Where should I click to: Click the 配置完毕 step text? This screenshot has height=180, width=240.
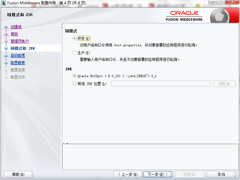point(18,77)
